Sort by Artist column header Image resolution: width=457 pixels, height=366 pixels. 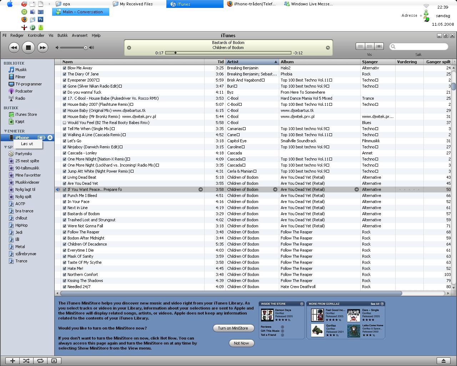[x=252, y=62]
